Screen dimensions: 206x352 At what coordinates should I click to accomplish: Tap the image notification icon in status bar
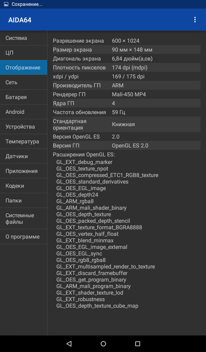tap(6, 4)
